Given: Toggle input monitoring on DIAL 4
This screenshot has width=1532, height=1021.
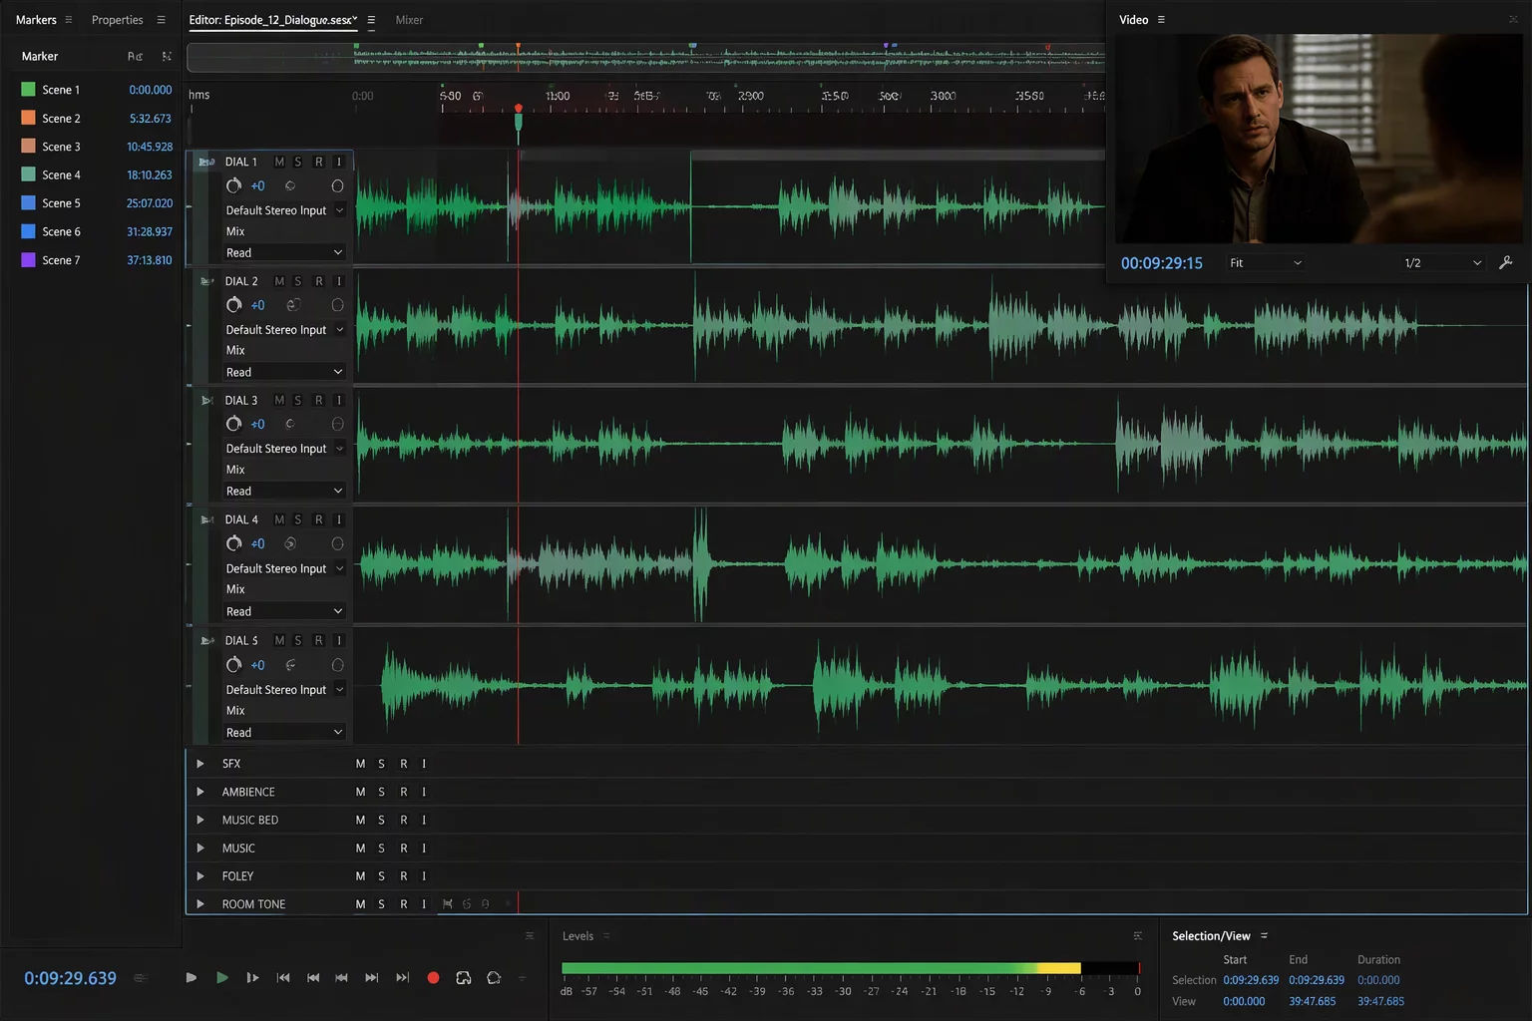Looking at the screenshot, I should pyautogui.click(x=339, y=519).
